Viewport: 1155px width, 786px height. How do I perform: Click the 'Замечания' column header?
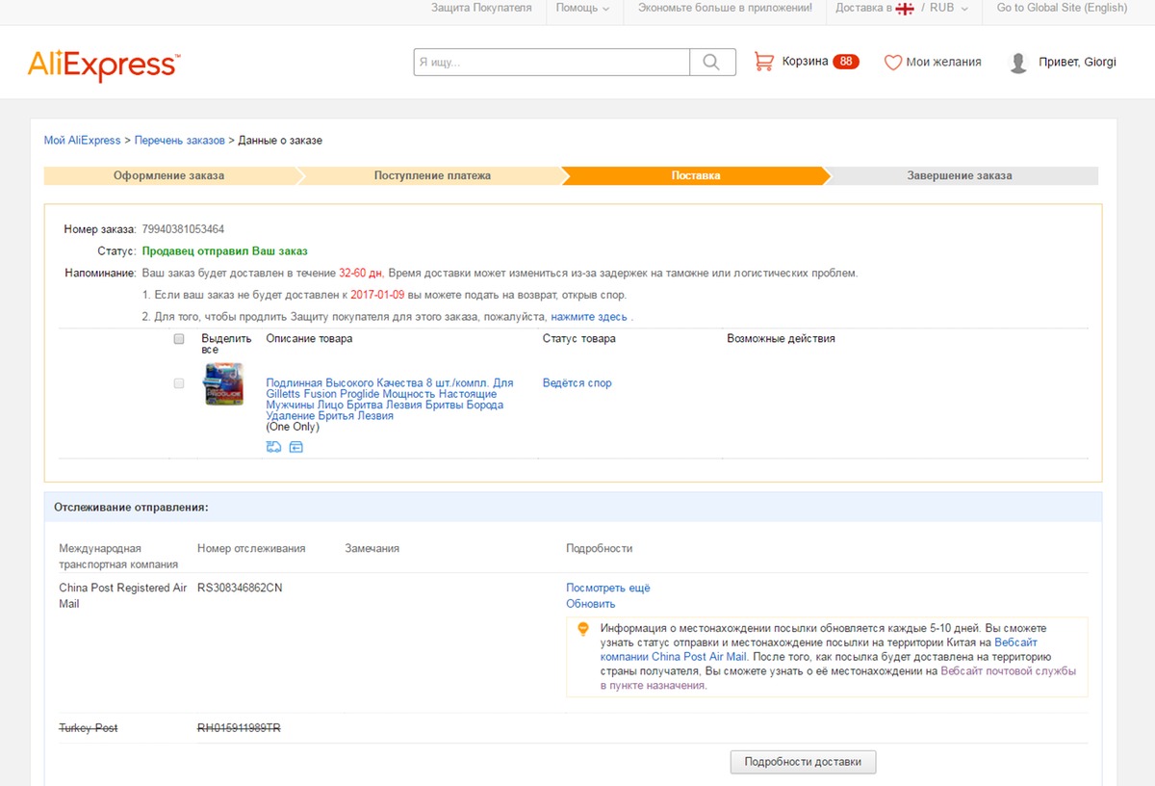(372, 548)
